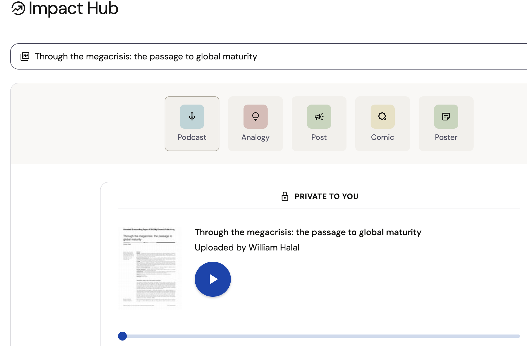Click the lock icon above the player
Image resolution: width=527 pixels, height=346 pixels.
coord(285,196)
